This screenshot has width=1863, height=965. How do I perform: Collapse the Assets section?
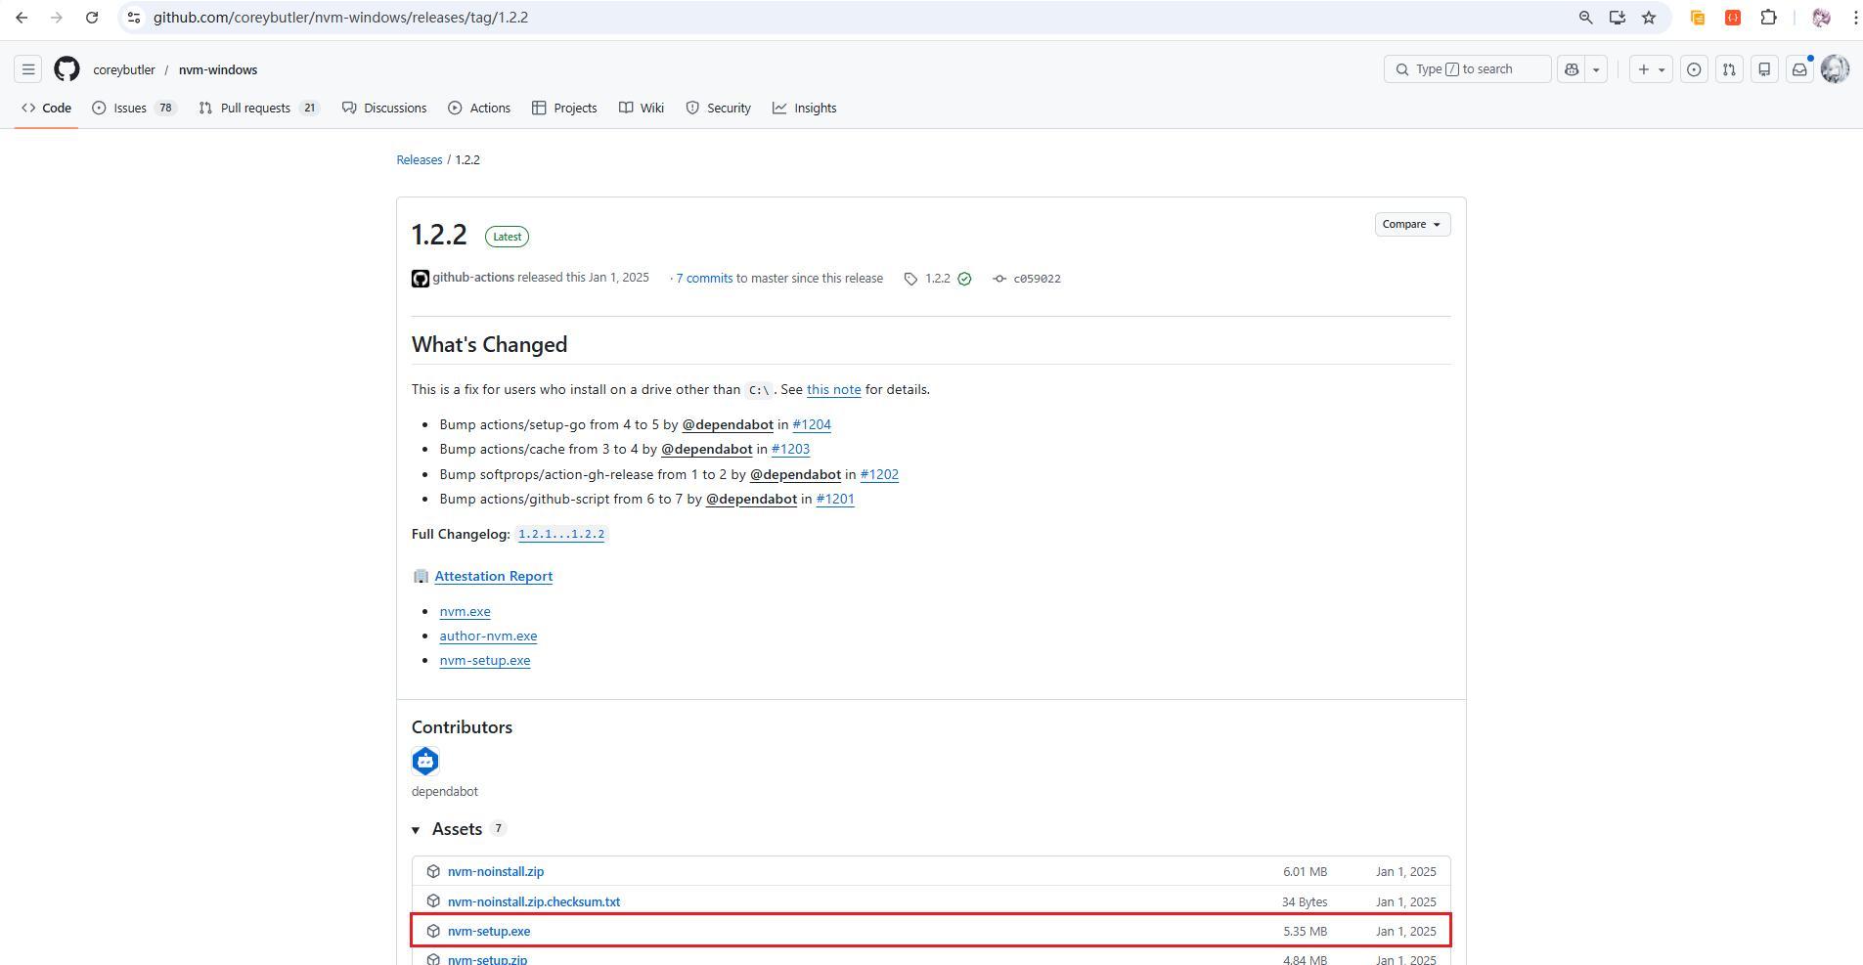[x=416, y=830]
